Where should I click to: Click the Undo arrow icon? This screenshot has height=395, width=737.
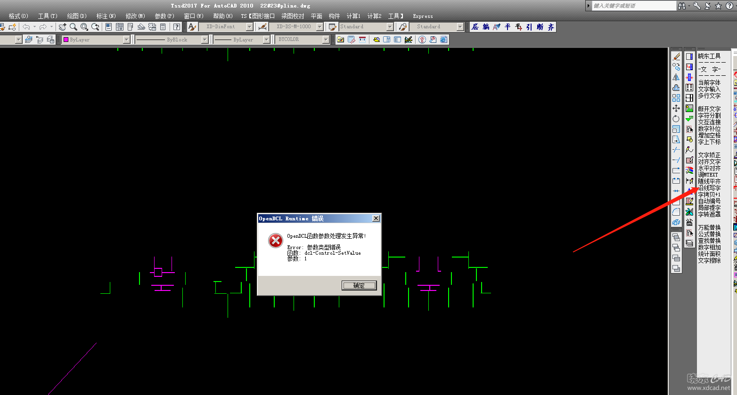pyautogui.click(x=26, y=27)
